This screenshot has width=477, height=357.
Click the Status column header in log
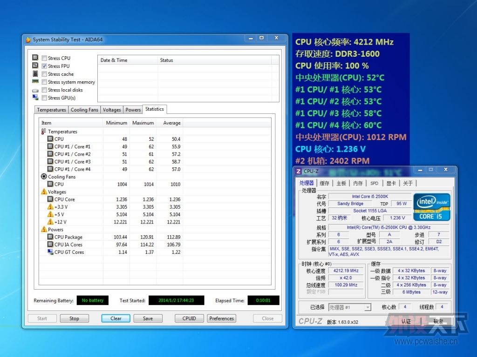214,60
